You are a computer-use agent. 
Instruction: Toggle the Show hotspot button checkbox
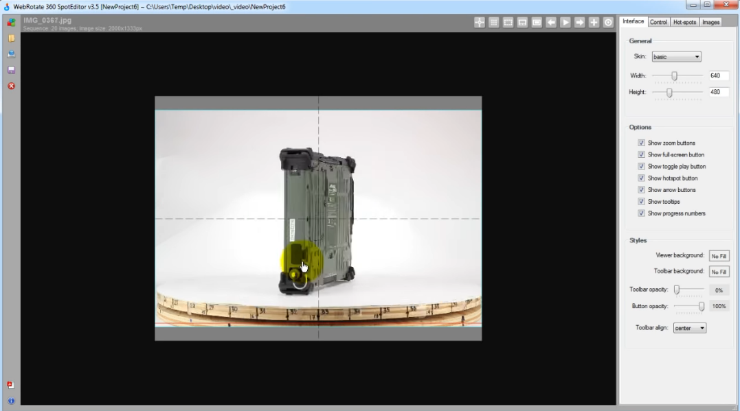click(x=641, y=178)
